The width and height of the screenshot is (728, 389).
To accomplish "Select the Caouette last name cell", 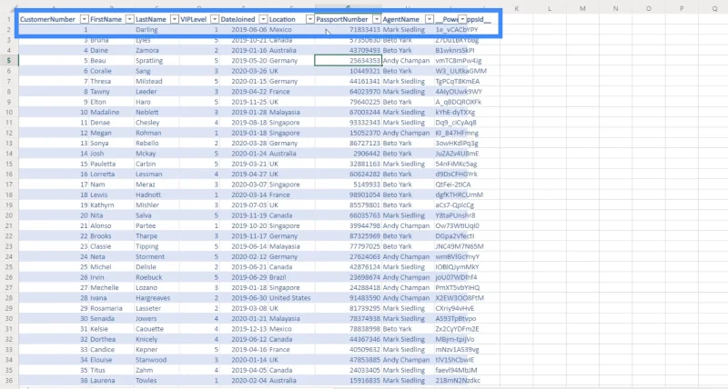I will pos(157,329).
